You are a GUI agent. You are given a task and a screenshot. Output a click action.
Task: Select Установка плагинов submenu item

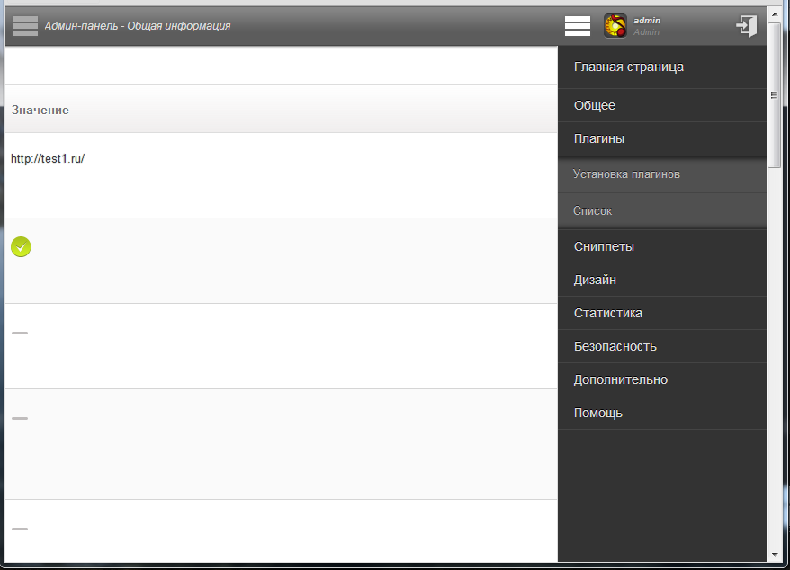click(662, 174)
